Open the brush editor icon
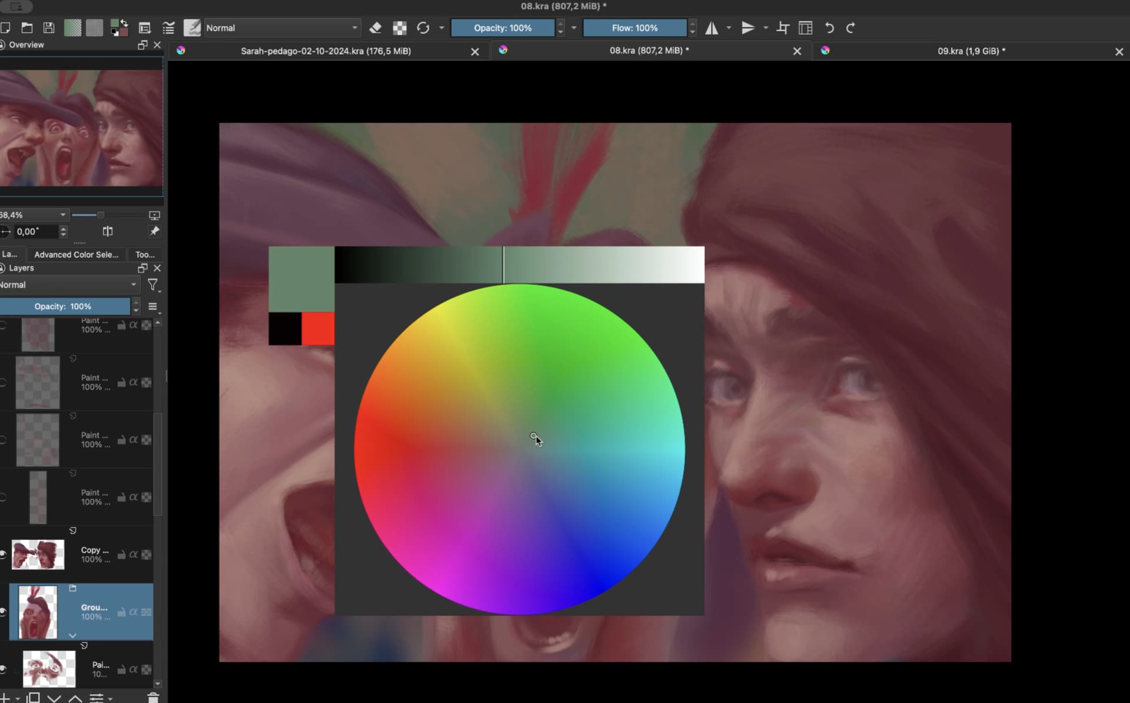This screenshot has width=1130, height=703. [145, 28]
